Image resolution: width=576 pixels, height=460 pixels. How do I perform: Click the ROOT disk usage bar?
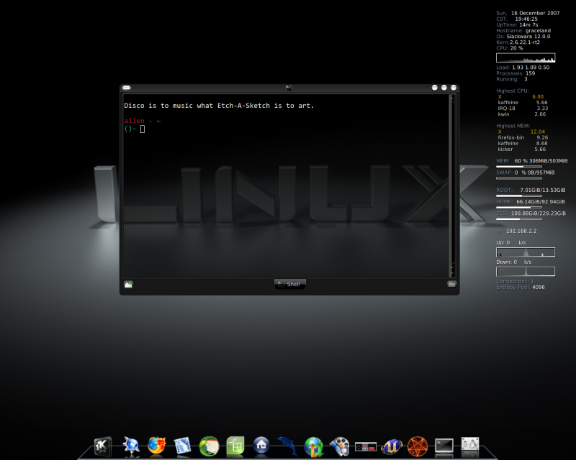click(x=519, y=196)
